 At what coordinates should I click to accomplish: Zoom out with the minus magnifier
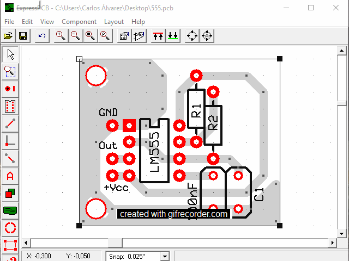pyautogui.click(x=75, y=35)
